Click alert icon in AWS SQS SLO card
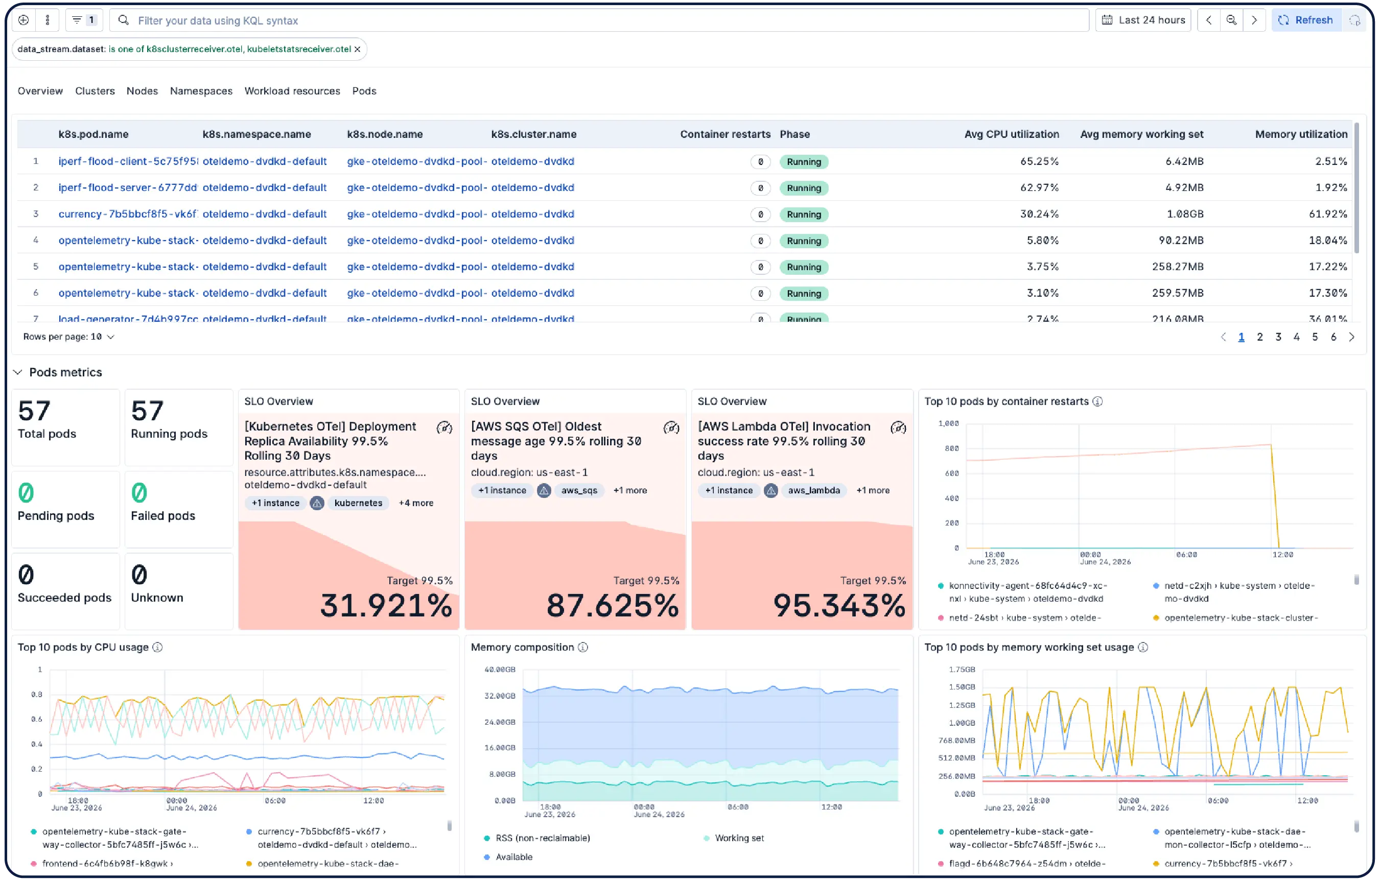 pos(544,491)
